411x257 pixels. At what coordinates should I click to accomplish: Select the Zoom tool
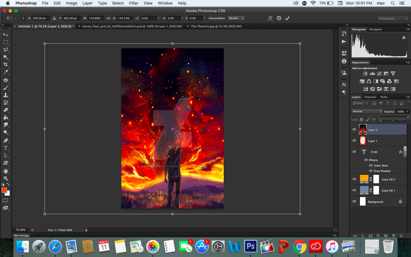tap(6, 178)
